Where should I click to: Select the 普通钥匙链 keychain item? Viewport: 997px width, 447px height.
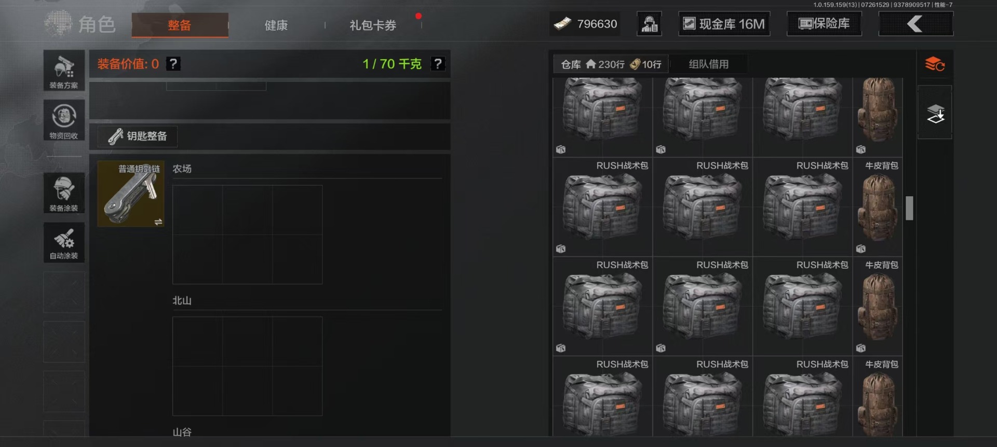coord(131,193)
